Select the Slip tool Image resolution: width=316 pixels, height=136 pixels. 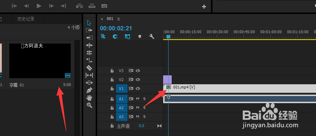click(89, 75)
